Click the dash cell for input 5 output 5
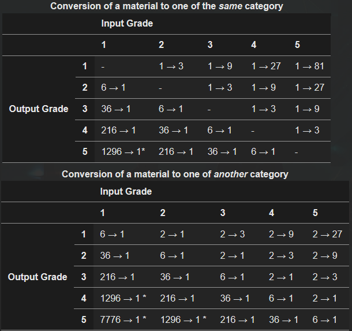The width and height of the screenshot is (352, 331). (296, 152)
